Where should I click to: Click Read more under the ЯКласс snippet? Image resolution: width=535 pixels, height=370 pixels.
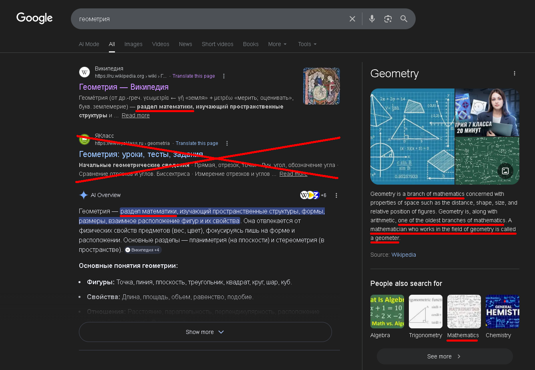click(x=294, y=174)
